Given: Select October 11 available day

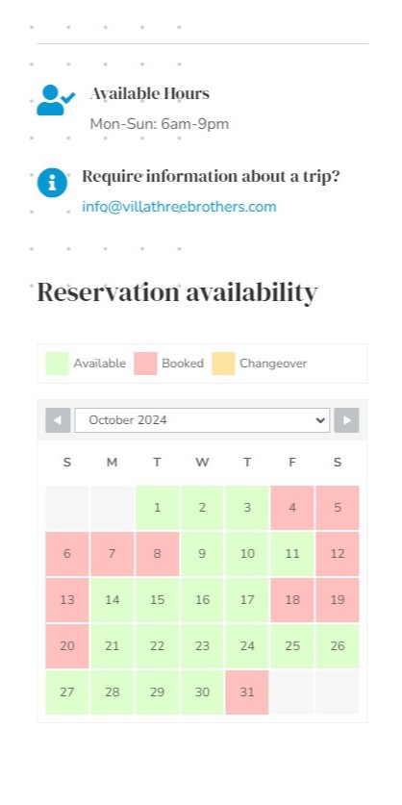Looking at the screenshot, I should point(292,554).
